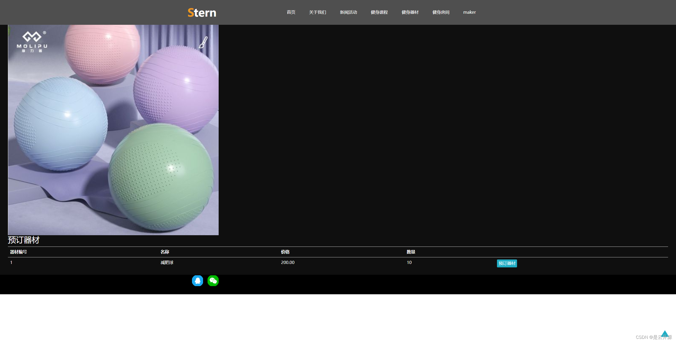Click the 名称 column header
This screenshot has height=342, width=676.
click(165, 252)
